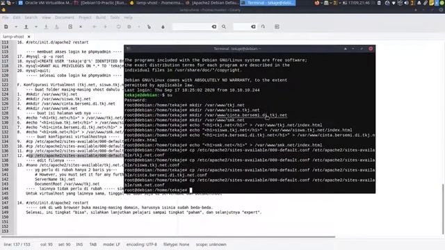This screenshot has width=445, height=250.
Task: Select the Terminal taskbar window button
Action: (x=268, y=3)
